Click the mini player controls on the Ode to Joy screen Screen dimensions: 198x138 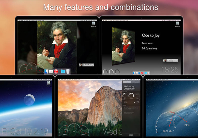[x=172, y=60]
